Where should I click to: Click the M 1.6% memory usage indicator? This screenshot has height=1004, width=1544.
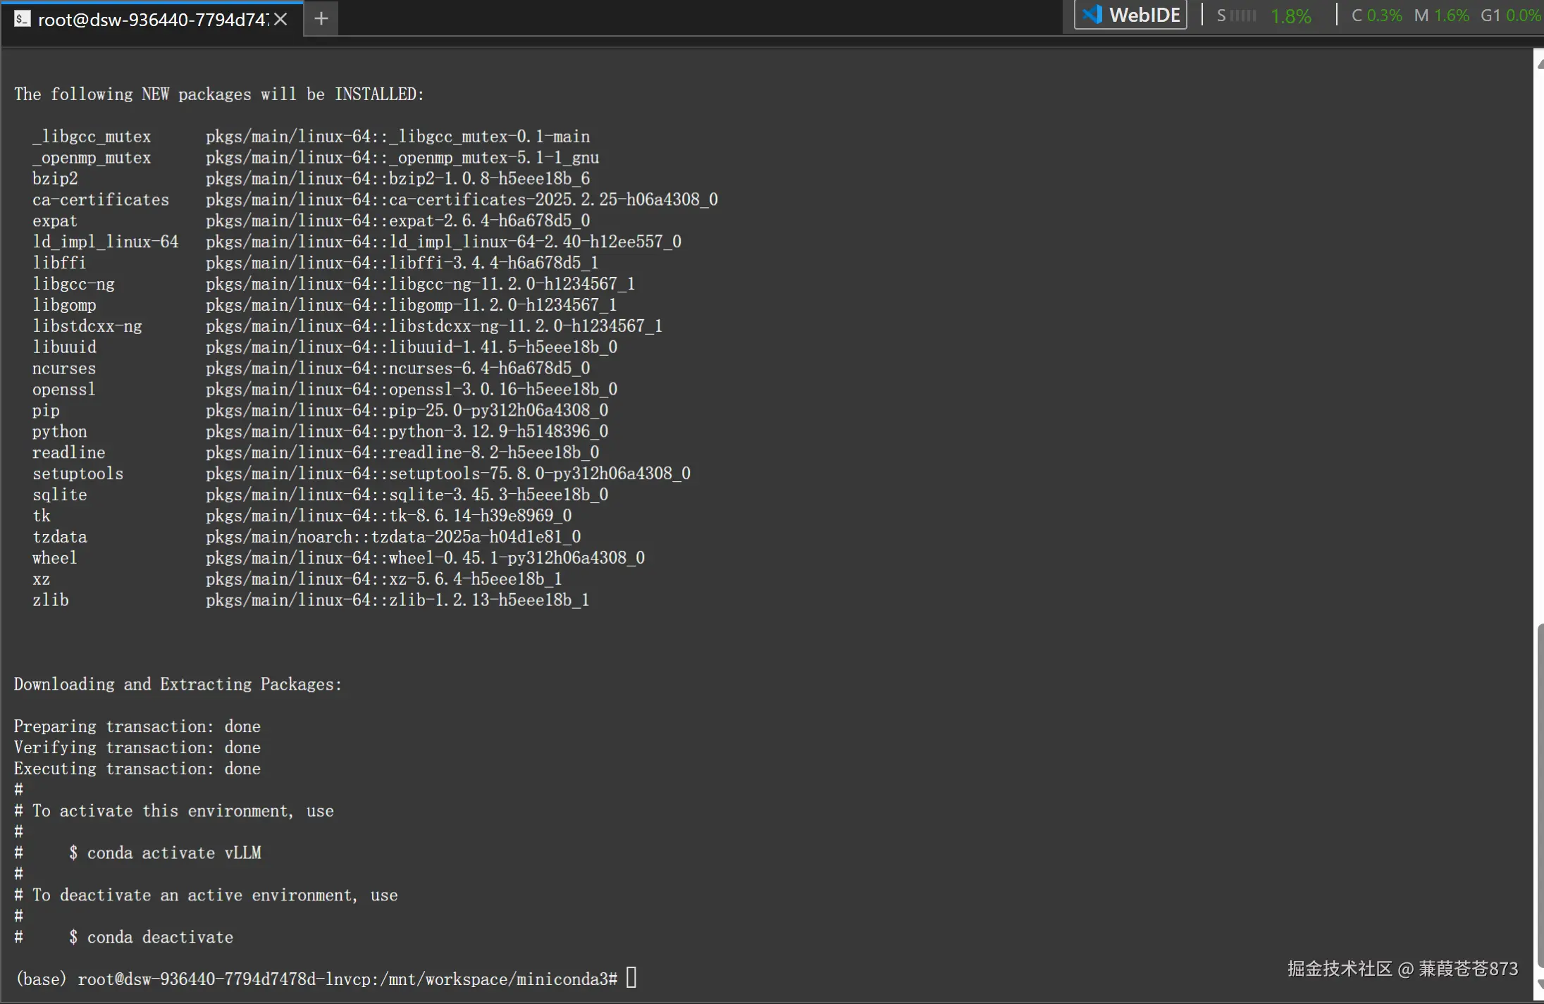pos(1441,16)
